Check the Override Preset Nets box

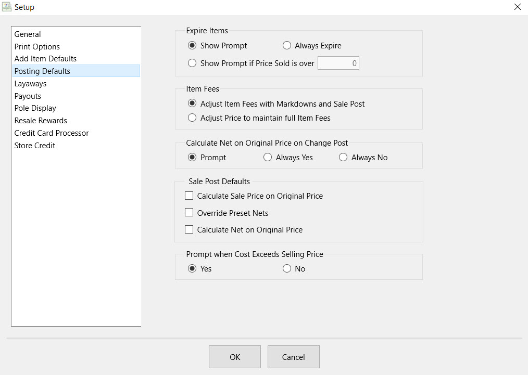point(189,213)
